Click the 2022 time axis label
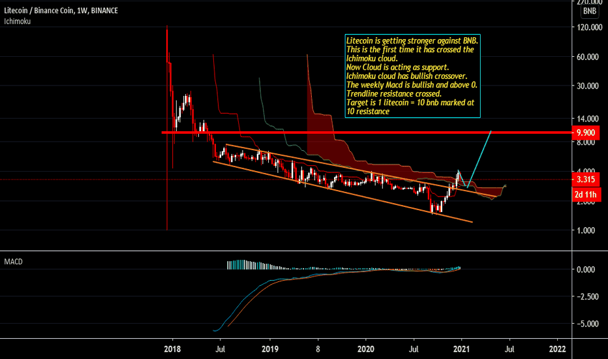 coord(557,349)
